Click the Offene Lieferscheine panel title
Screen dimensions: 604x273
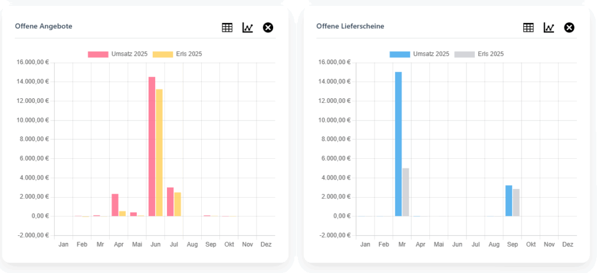pyautogui.click(x=350, y=26)
